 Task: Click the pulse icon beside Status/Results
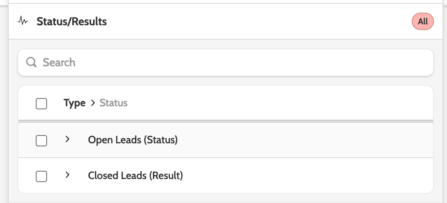23,21
